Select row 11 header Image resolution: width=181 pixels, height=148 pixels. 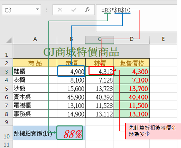pos(6,144)
